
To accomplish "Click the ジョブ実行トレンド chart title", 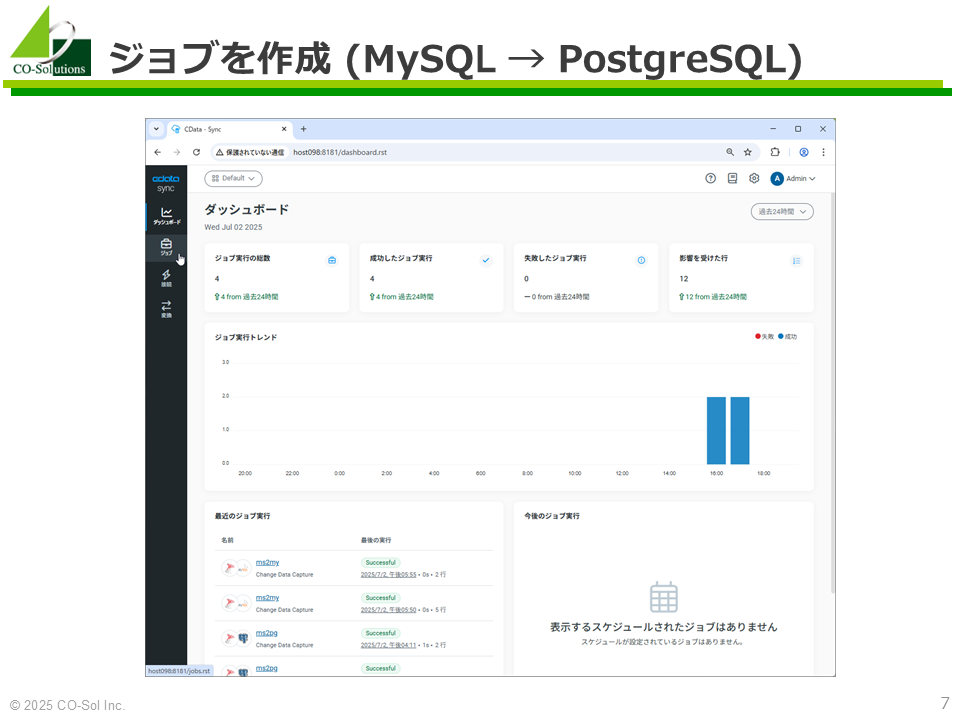I will coord(246,337).
